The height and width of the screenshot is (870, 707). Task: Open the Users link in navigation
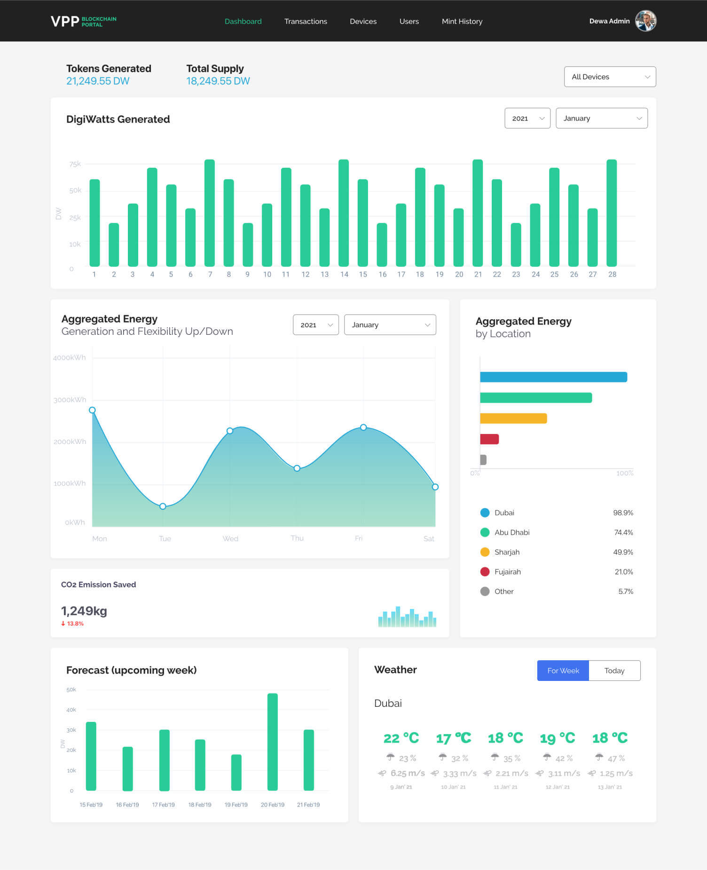click(x=409, y=22)
